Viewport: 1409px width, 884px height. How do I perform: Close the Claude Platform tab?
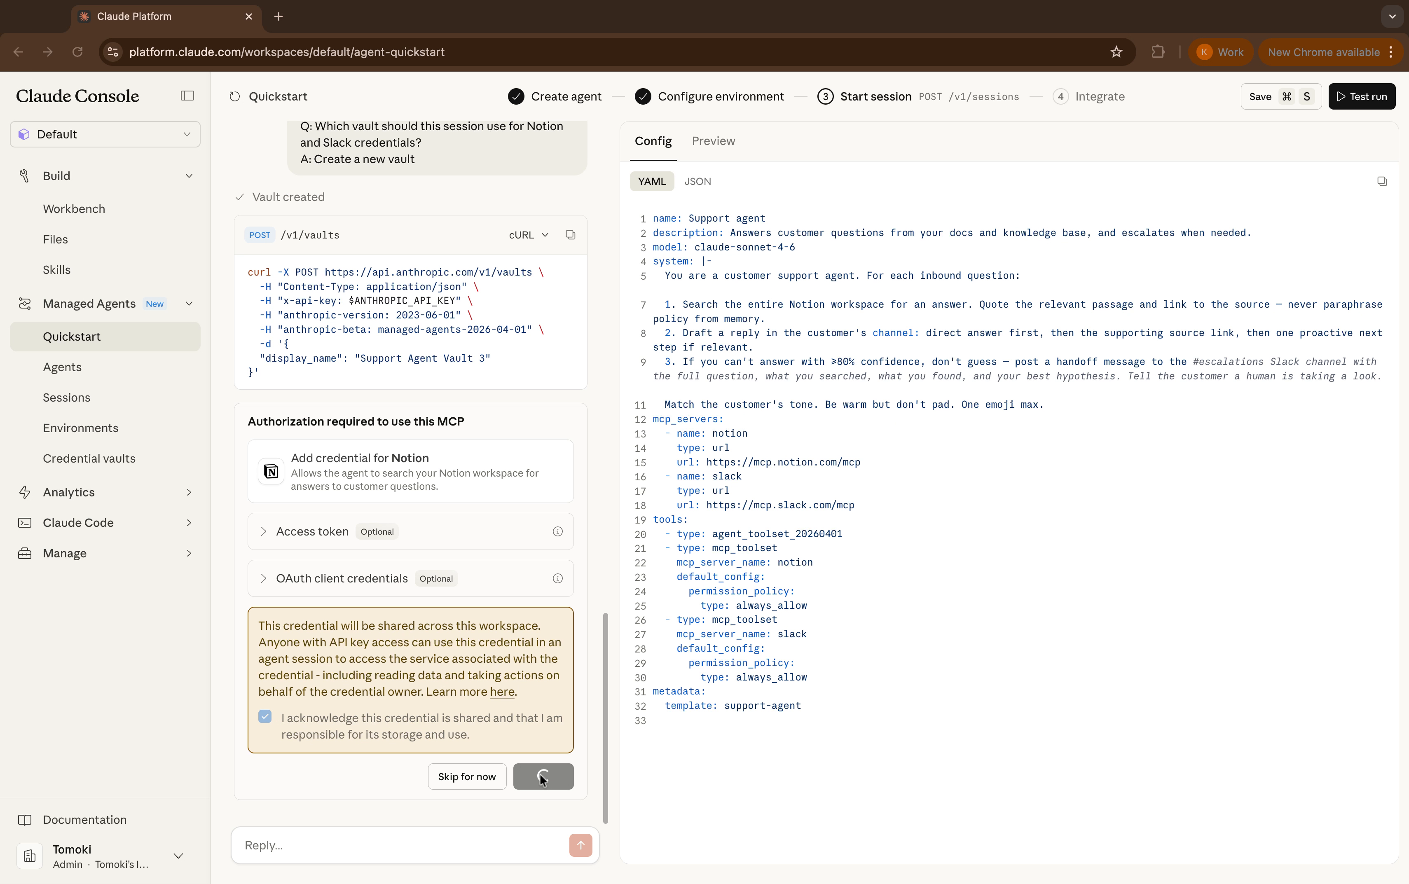point(248,16)
